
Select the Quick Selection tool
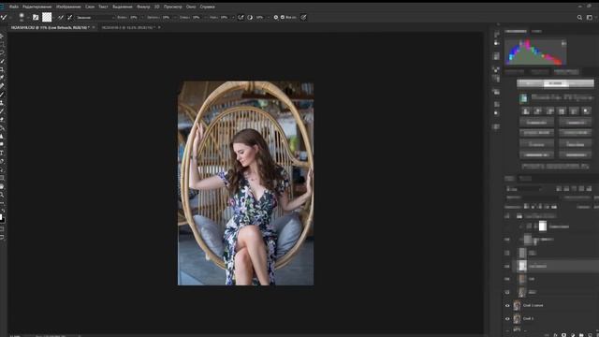tap(2, 61)
